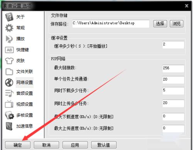Click the 最大链接数 field showing 256
Screen dimensions: 193x150
coord(173,69)
